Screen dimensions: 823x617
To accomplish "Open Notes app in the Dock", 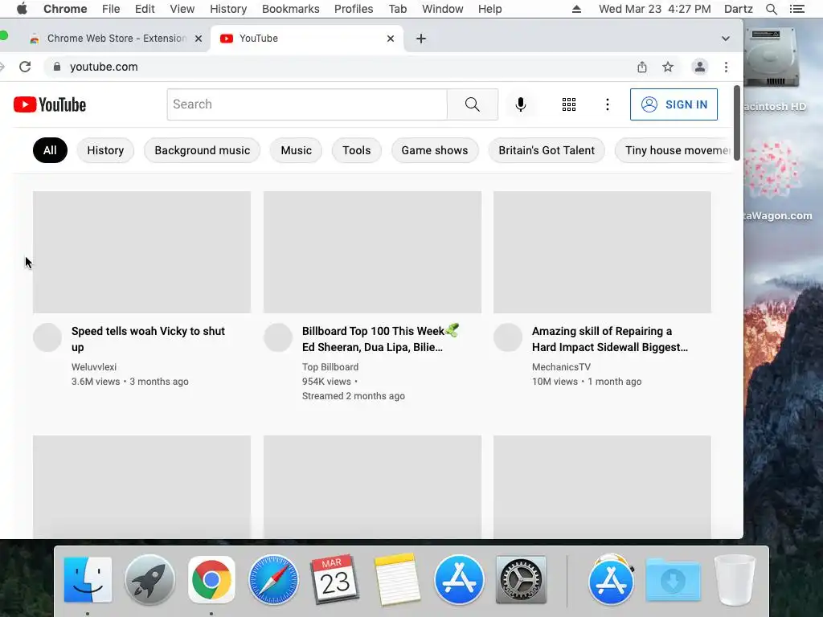I will 397,580.
